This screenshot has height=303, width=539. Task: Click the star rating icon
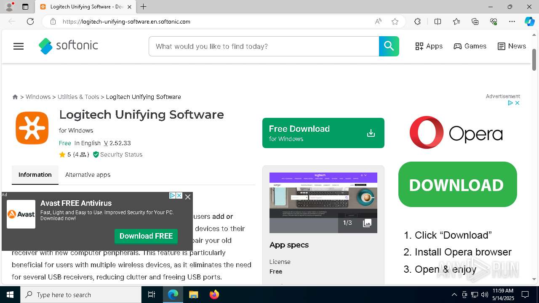point(62,154)
